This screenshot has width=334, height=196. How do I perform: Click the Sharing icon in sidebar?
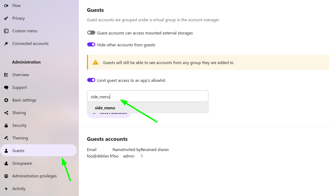tap(6, 113)
